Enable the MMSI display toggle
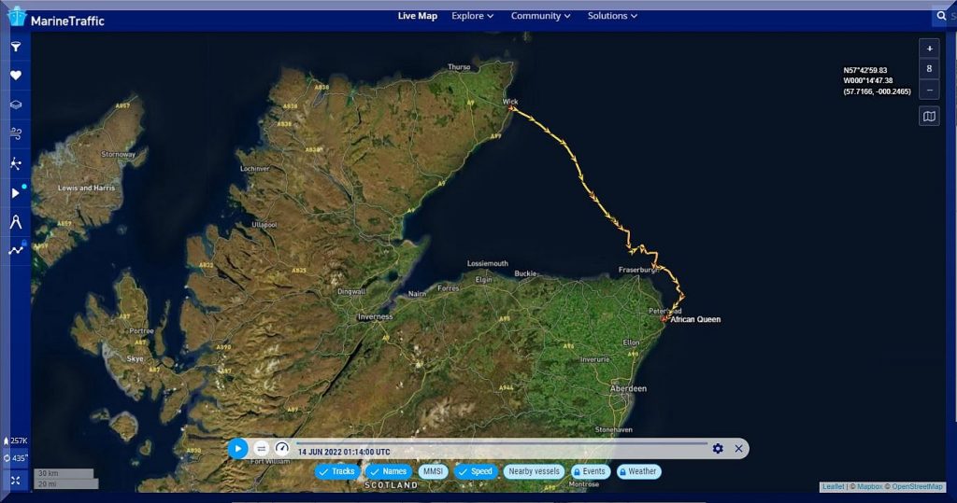The height and width of the screenshot is (503, 957). (433, 472)
